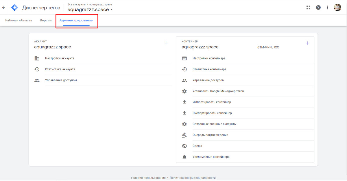Click the bell icon beside Уведомления контейнера

pos(184,157)
